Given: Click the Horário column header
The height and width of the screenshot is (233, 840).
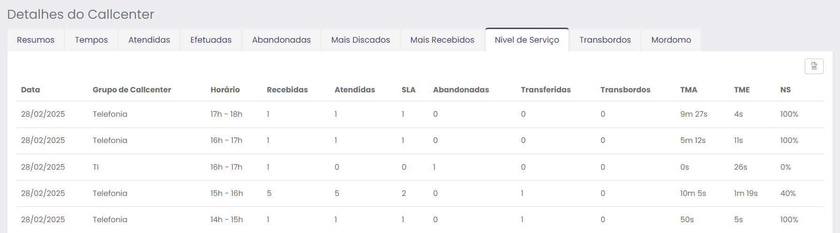Looking at the screenshot, I should [x=225, y=90].
